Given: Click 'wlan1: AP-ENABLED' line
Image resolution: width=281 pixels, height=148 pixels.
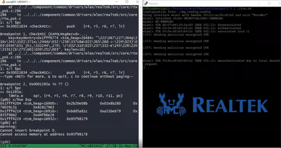Looking at the screenshot, I should click(x=158, y=21).
